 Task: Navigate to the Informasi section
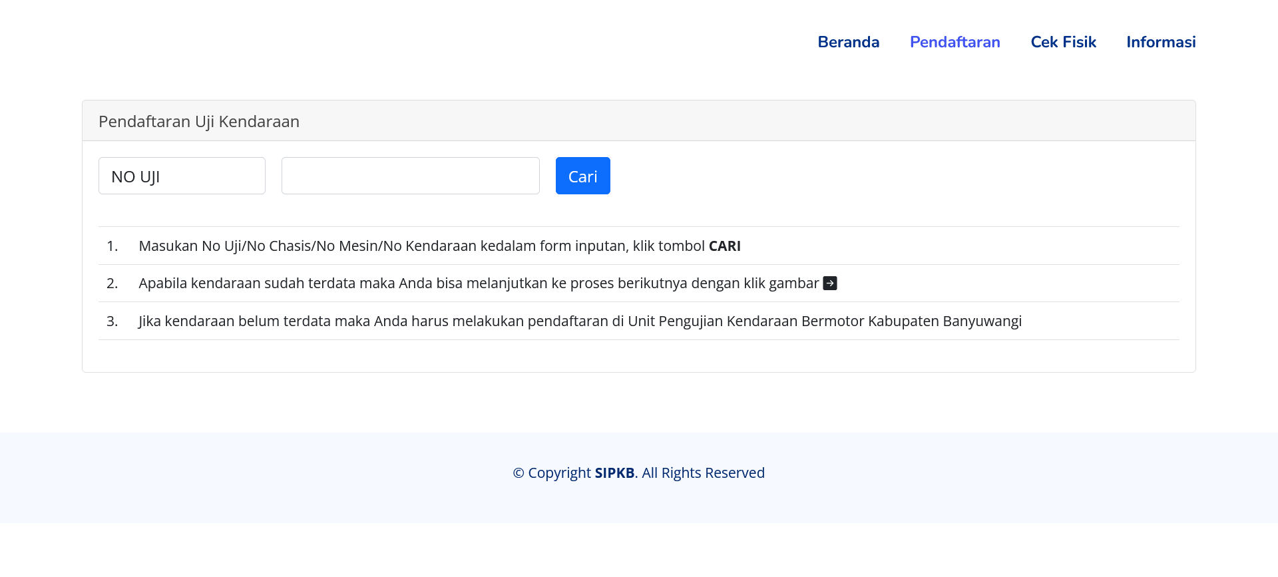tap(1161, 42)
